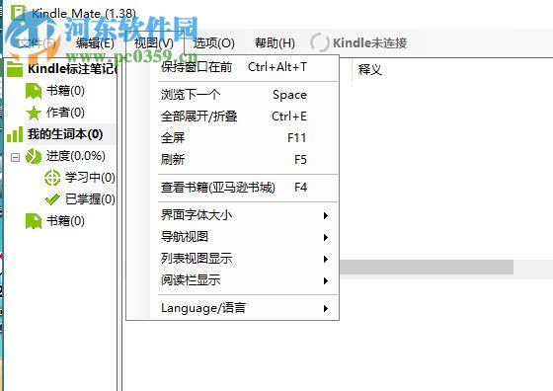Viewport: 553px width, 391px height.
Task: Expand Language/语言 submenu arrow
Action: [326, 308]
